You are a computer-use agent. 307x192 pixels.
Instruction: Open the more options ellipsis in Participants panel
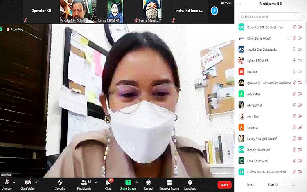(x=293, y=185)
